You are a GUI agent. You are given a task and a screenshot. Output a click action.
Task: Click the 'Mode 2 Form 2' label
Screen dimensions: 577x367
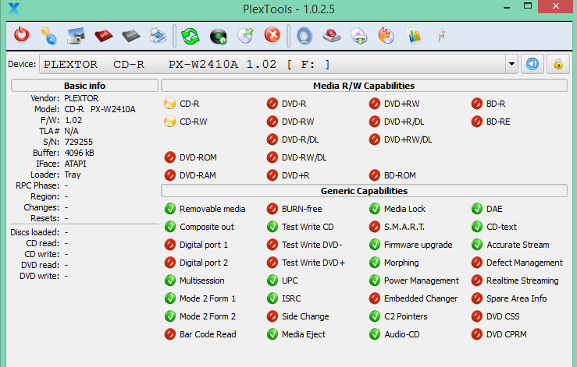(x=208, y=316)
